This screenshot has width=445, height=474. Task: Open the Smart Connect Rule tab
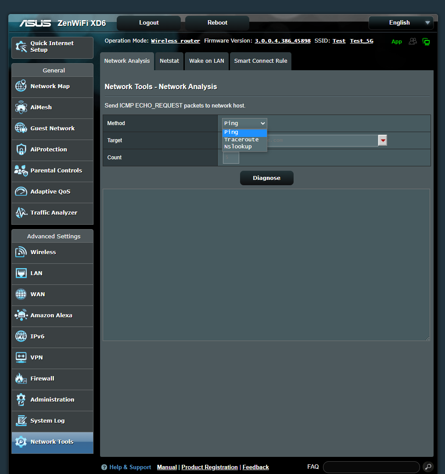(x=261, y=61)
